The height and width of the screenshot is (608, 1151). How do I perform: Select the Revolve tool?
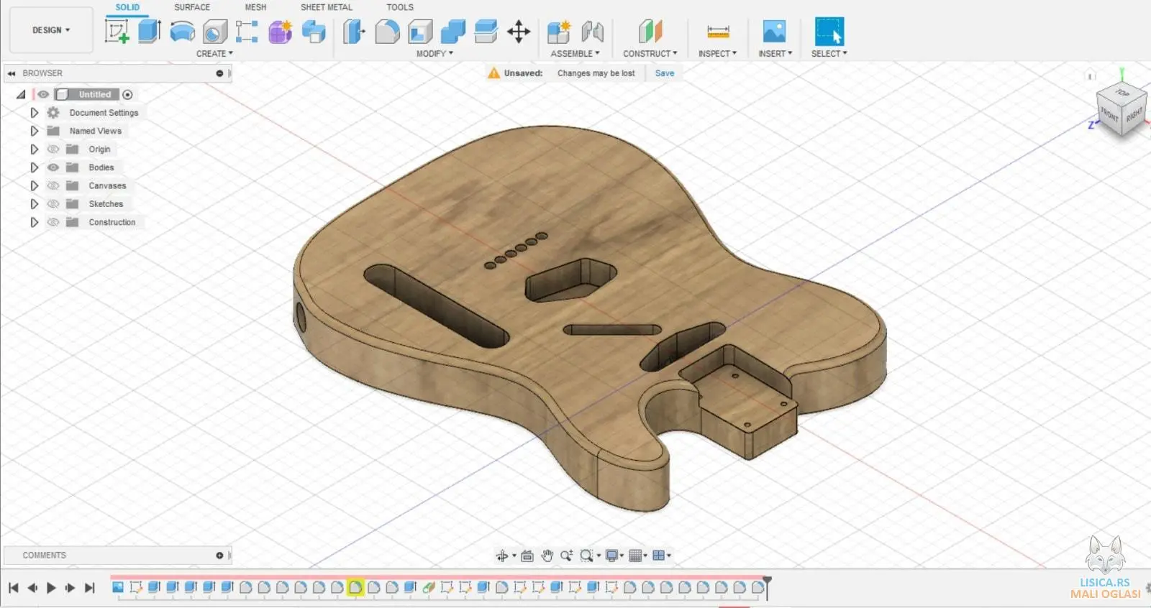pyautogui.click(x=182, y=32)
